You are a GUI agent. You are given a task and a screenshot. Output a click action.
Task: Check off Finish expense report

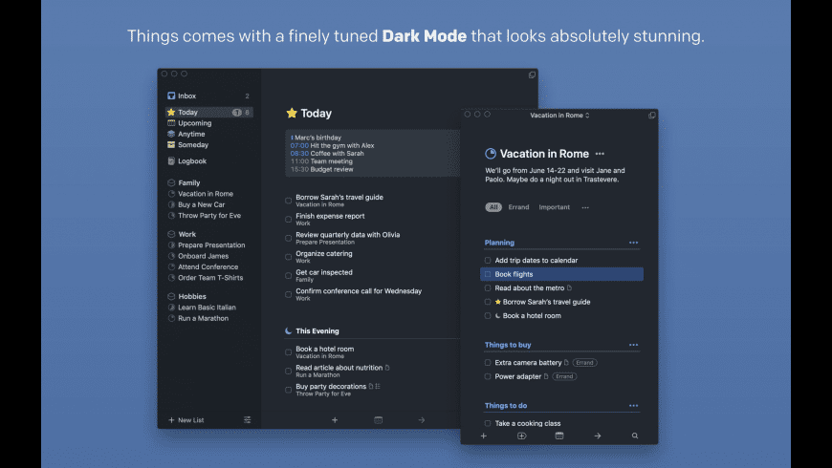point(288,220)
